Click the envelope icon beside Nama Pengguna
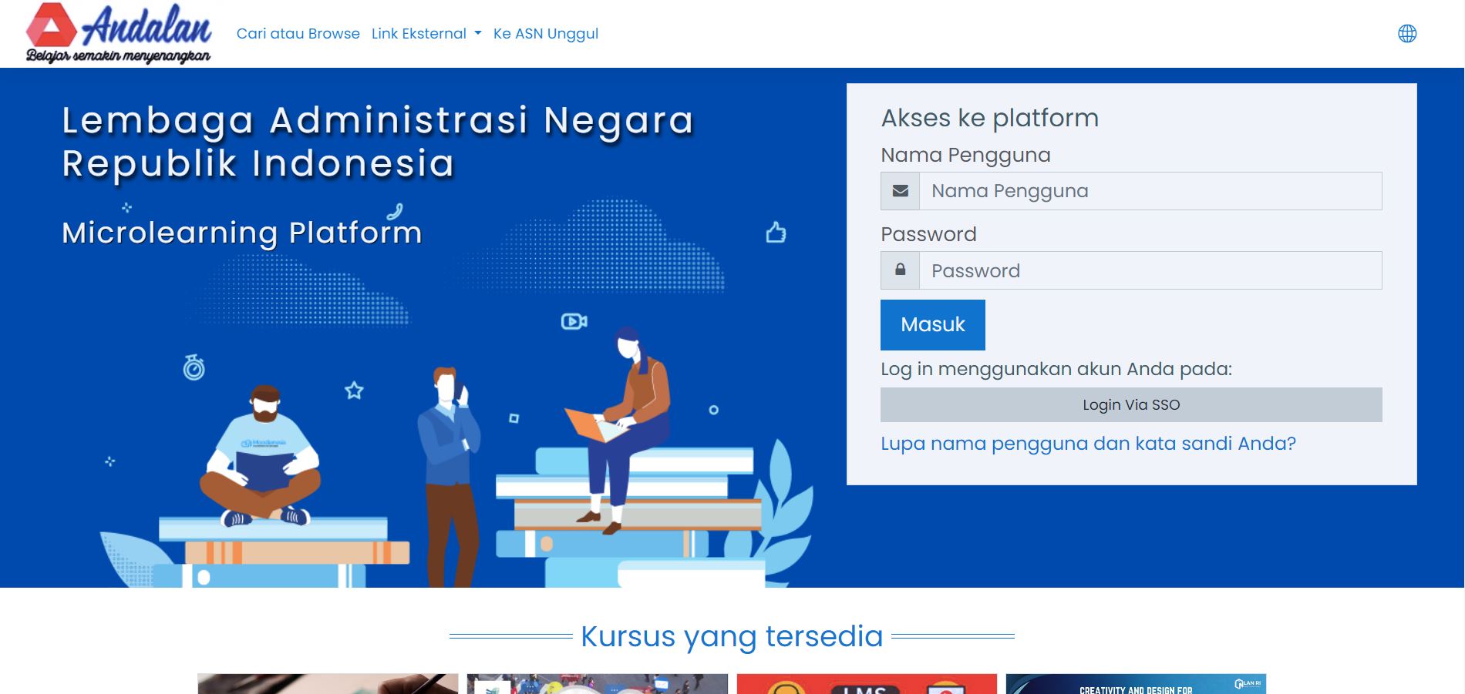Image resolution: width=1465 pixels, height=694 pixels. pyautogui.click(x=900, y=191)
